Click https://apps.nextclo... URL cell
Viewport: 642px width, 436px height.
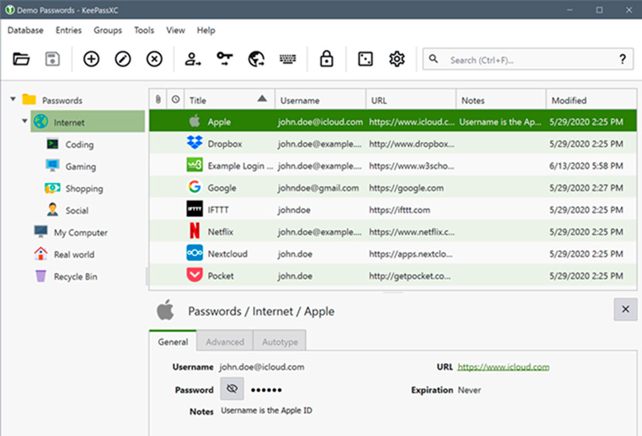point(411,254)
